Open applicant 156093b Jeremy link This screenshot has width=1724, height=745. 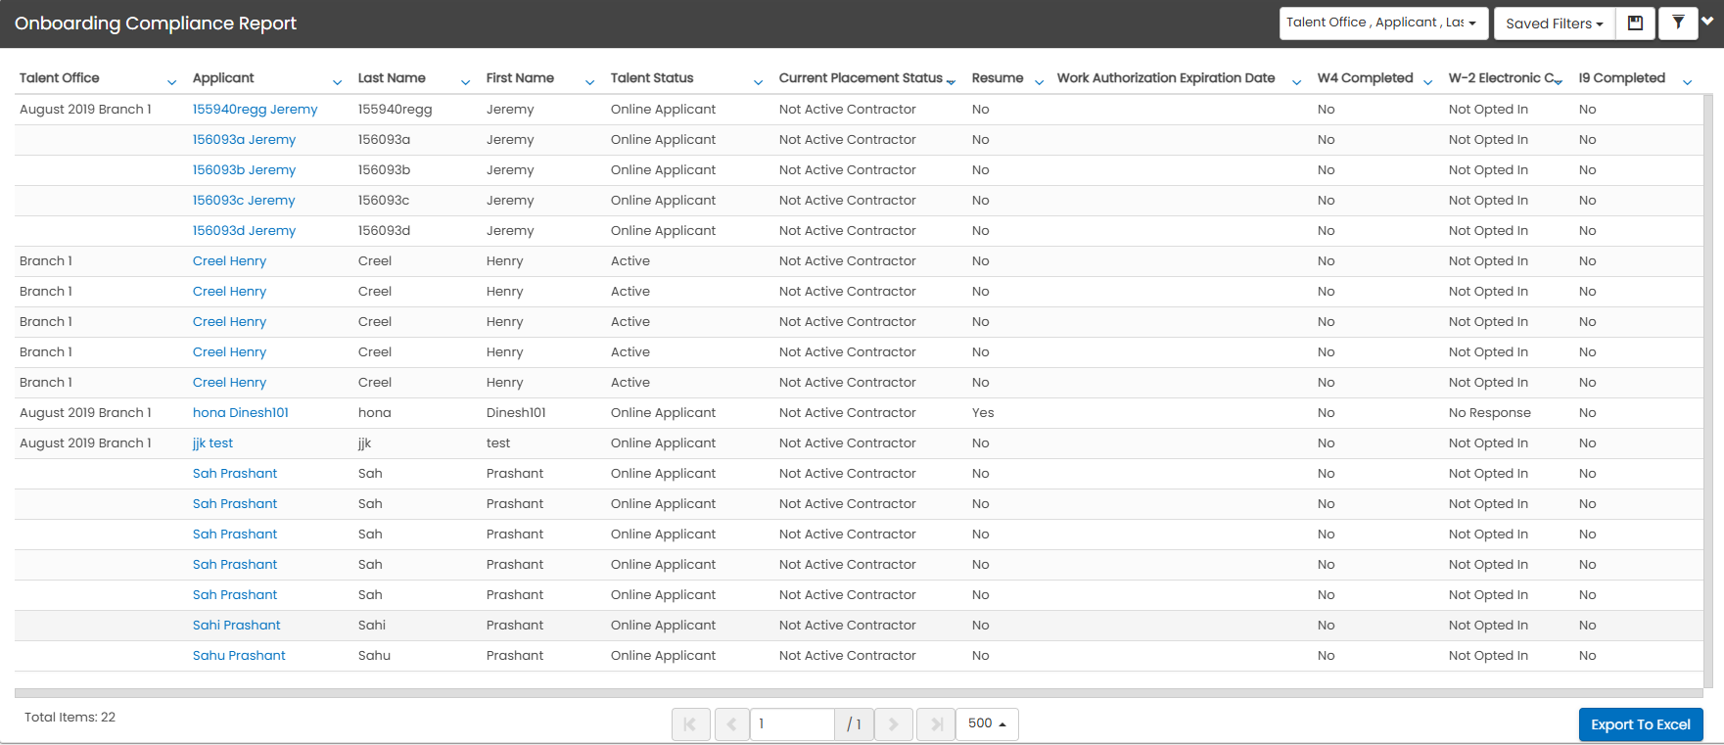(245, 170)
